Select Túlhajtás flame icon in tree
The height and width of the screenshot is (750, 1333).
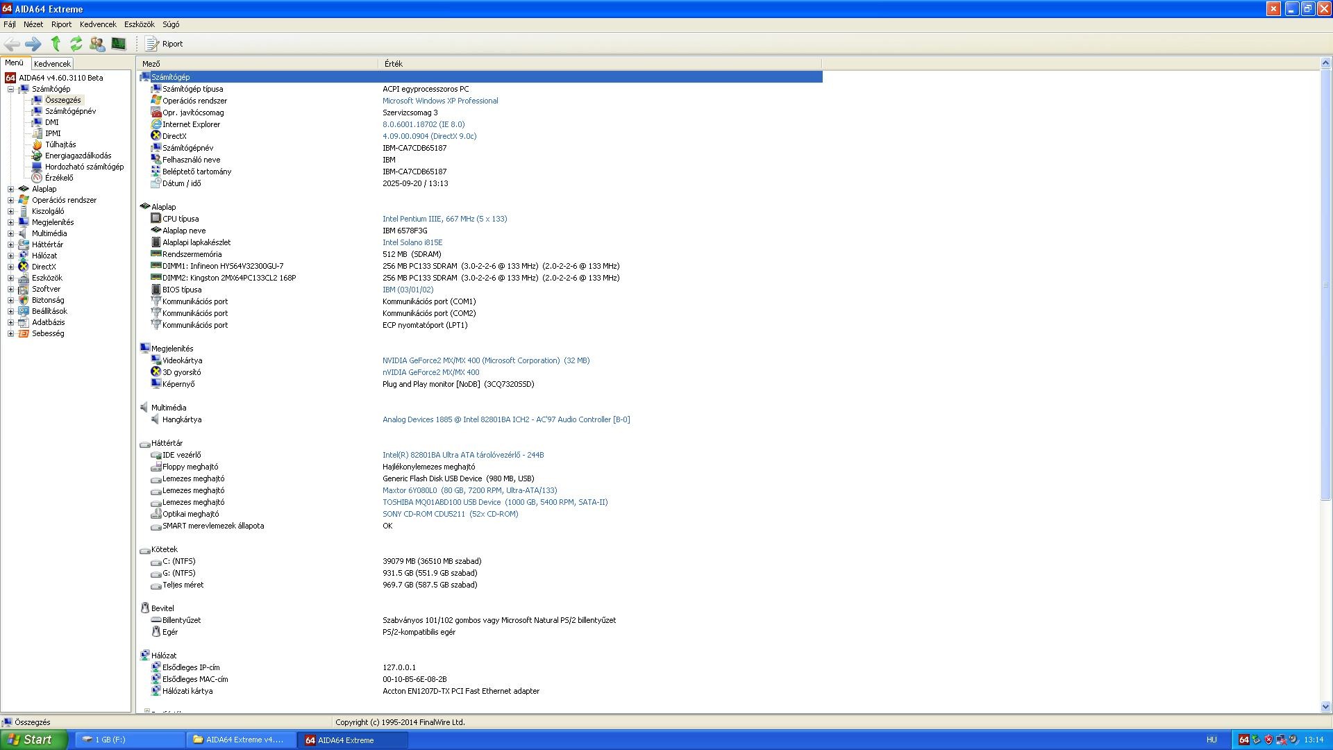coord(37,144)
